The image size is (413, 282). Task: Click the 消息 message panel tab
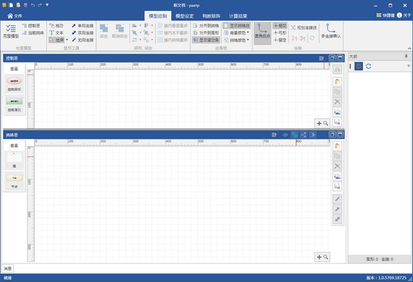7,268
